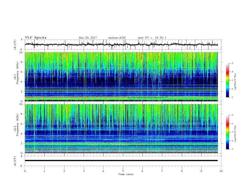Click the "Time (min)" x-axis label

pos(126,174)
